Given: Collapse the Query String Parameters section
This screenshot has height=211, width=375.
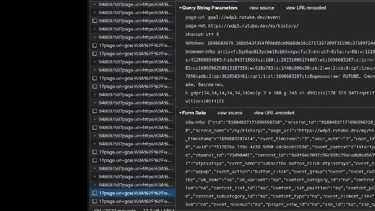Looking at the screenshot, I should point(180,8).
